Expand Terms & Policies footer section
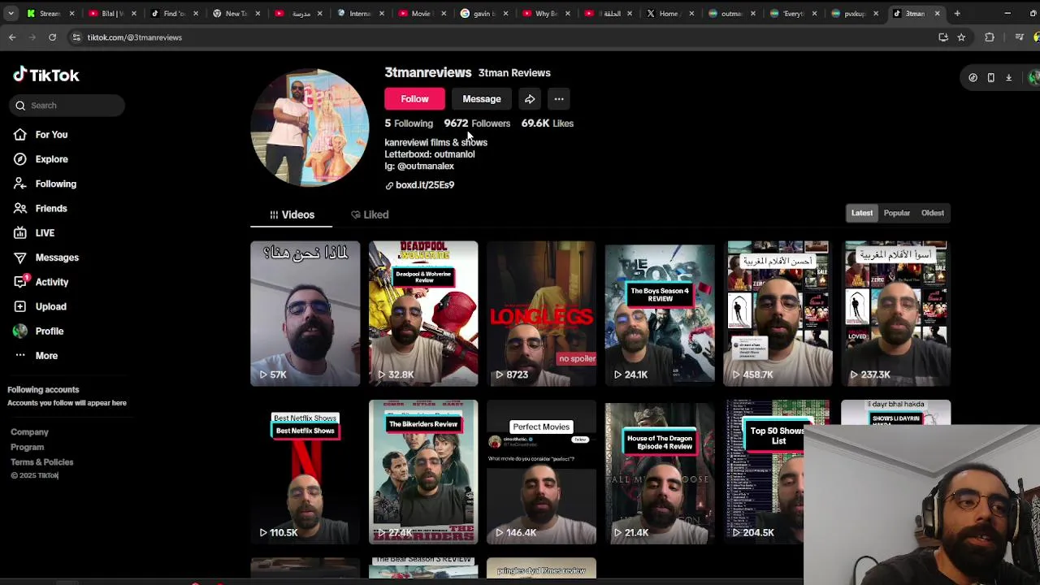Image resolution: width=1040 pixels, height=585 pixels. click(41, 462)
